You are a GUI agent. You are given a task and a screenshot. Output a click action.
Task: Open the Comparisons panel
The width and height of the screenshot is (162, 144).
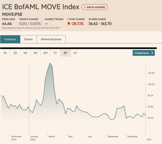(143, 53)
